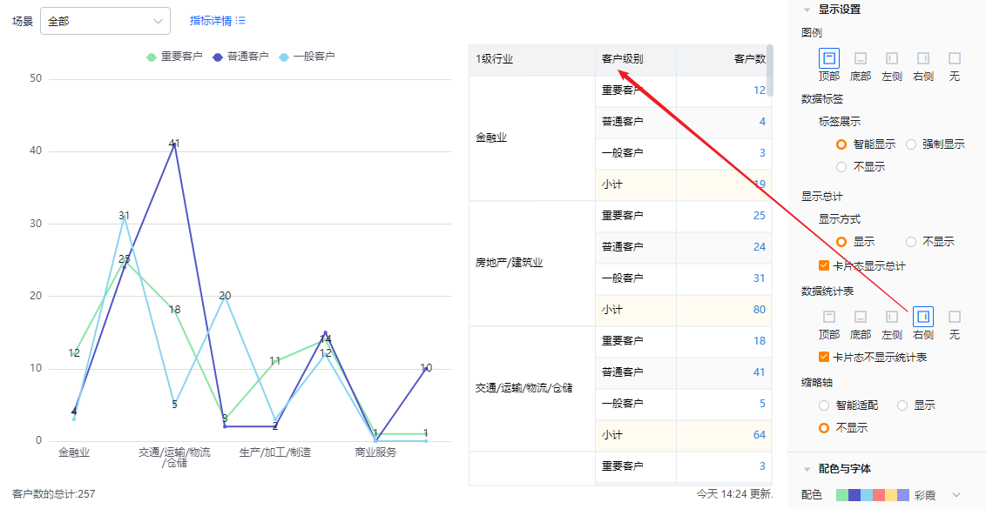Toggle 卡片态显示总计 checkbox
The height and width of the screenshot is (509, 986).
(x=824, y=265)
